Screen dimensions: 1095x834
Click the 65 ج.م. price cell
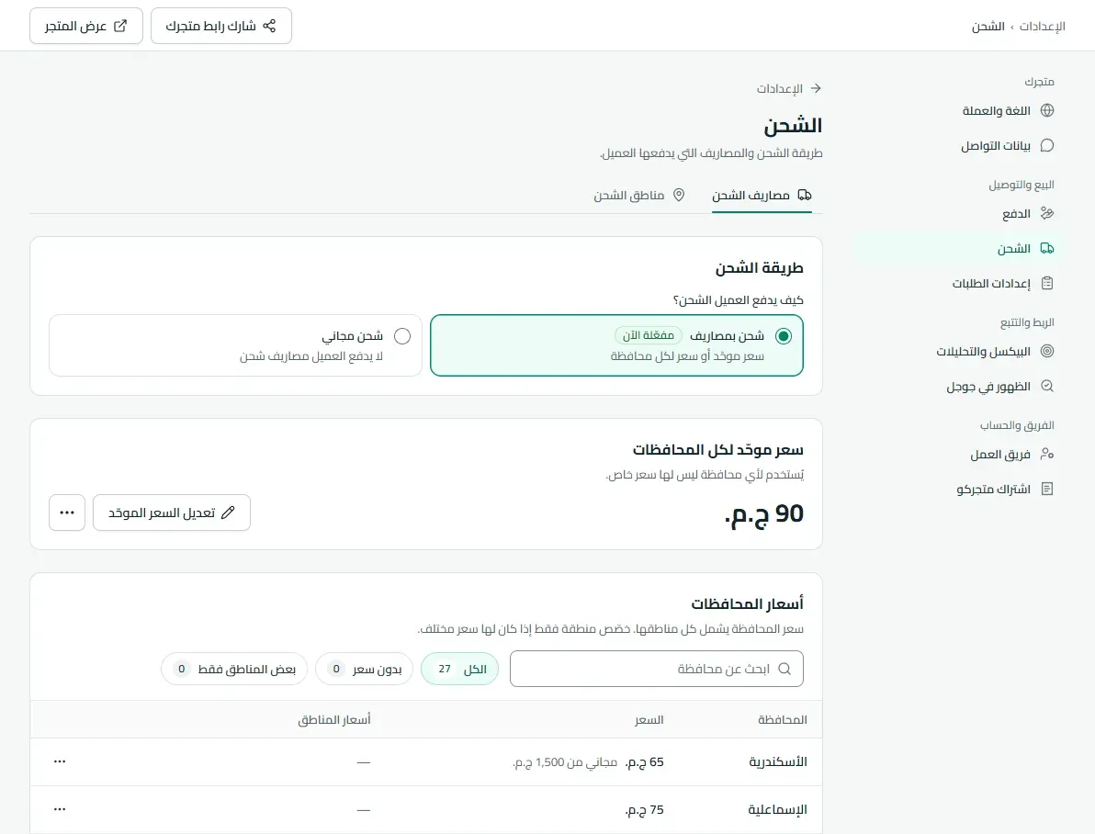[645, 762]
